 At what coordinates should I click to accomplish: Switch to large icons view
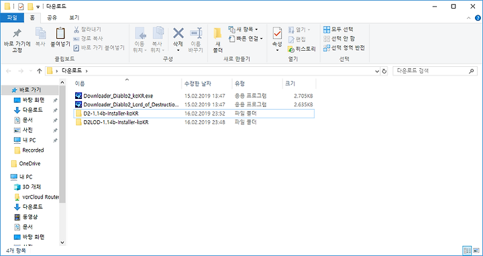point(476,250)
